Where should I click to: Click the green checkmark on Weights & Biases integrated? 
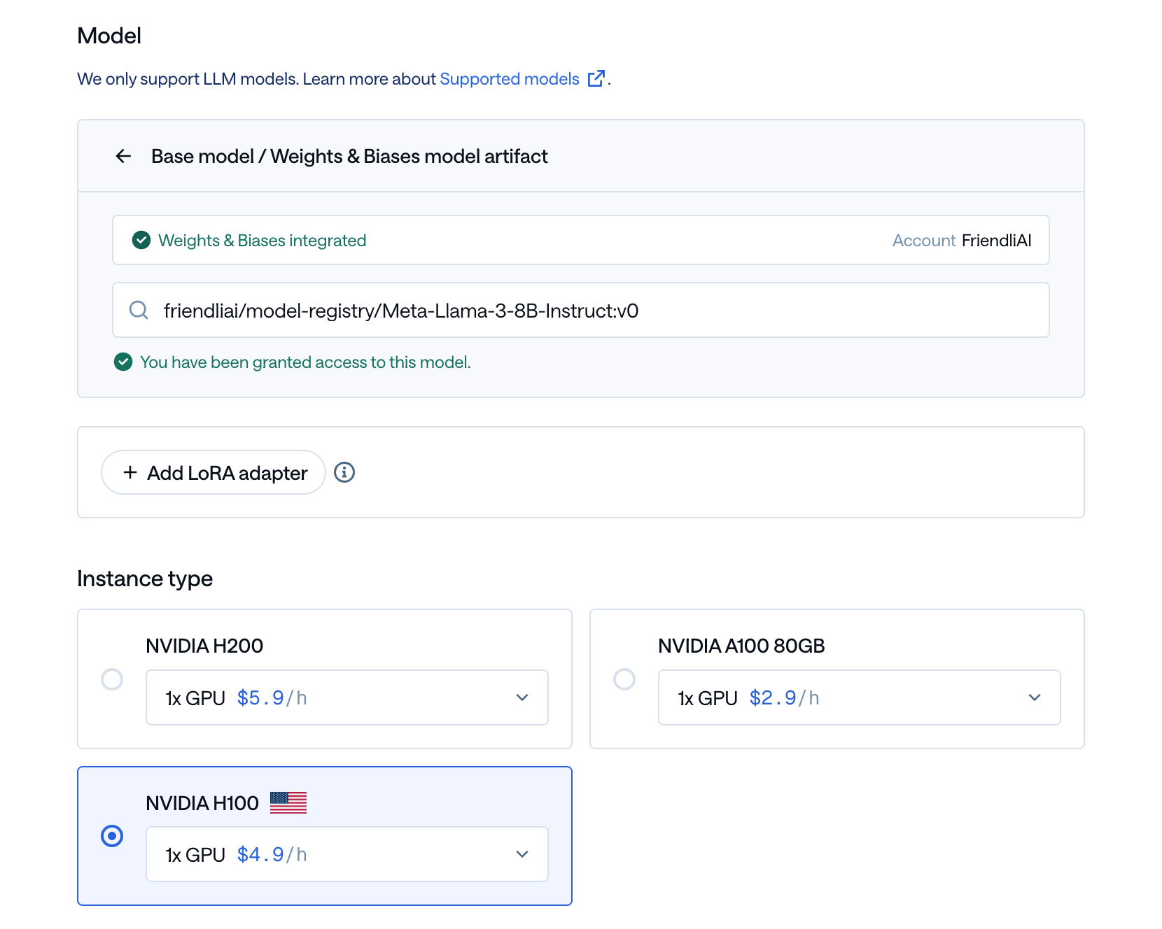[x=141, y=240]
